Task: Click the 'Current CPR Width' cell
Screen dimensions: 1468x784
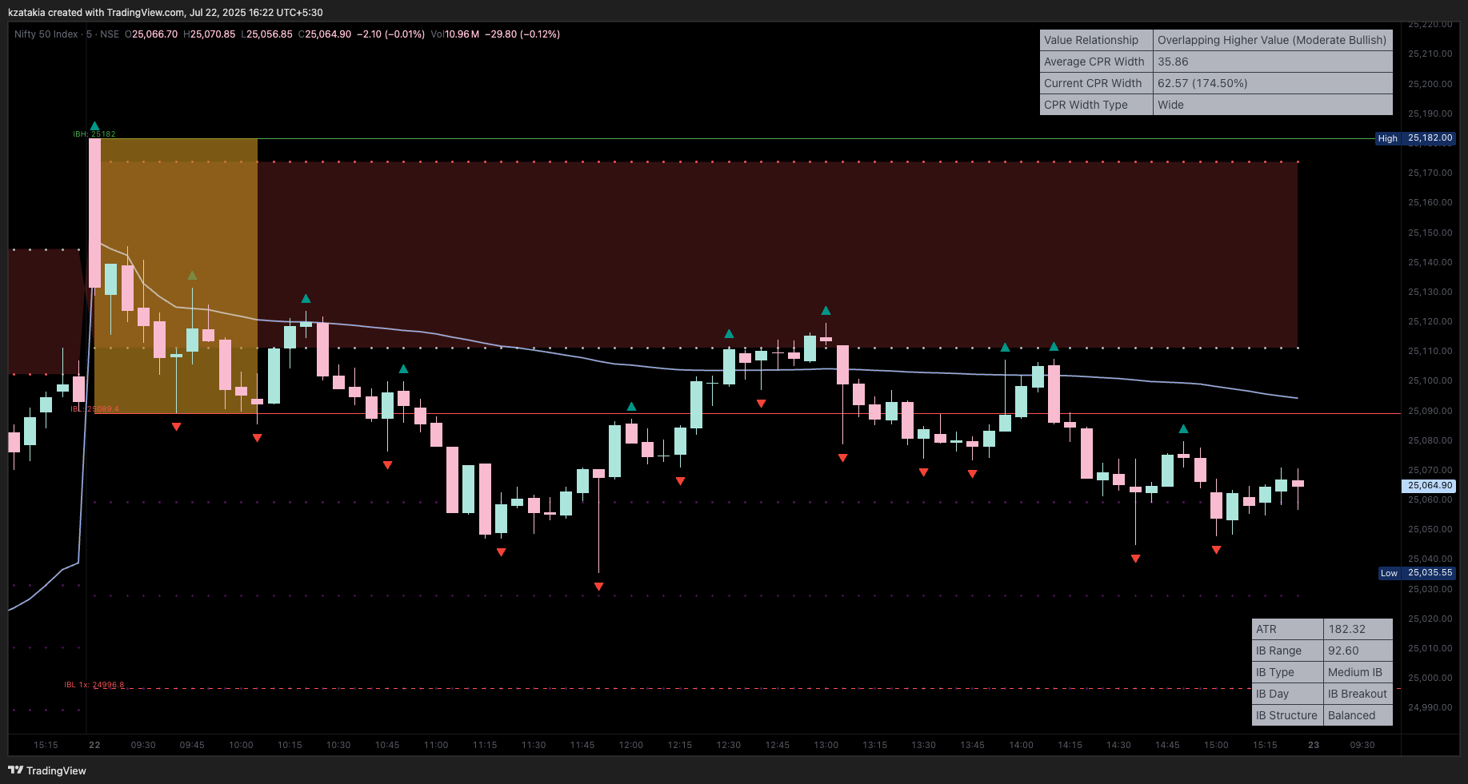Action: (x=1096, y=83)
